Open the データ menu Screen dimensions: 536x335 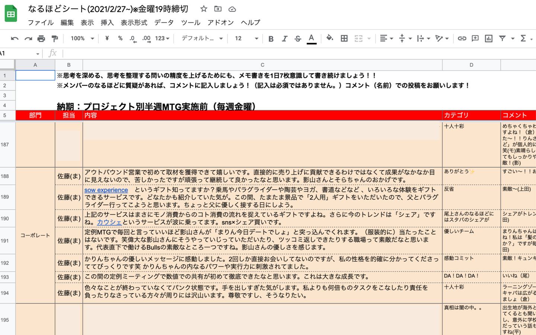click(164, 23)
